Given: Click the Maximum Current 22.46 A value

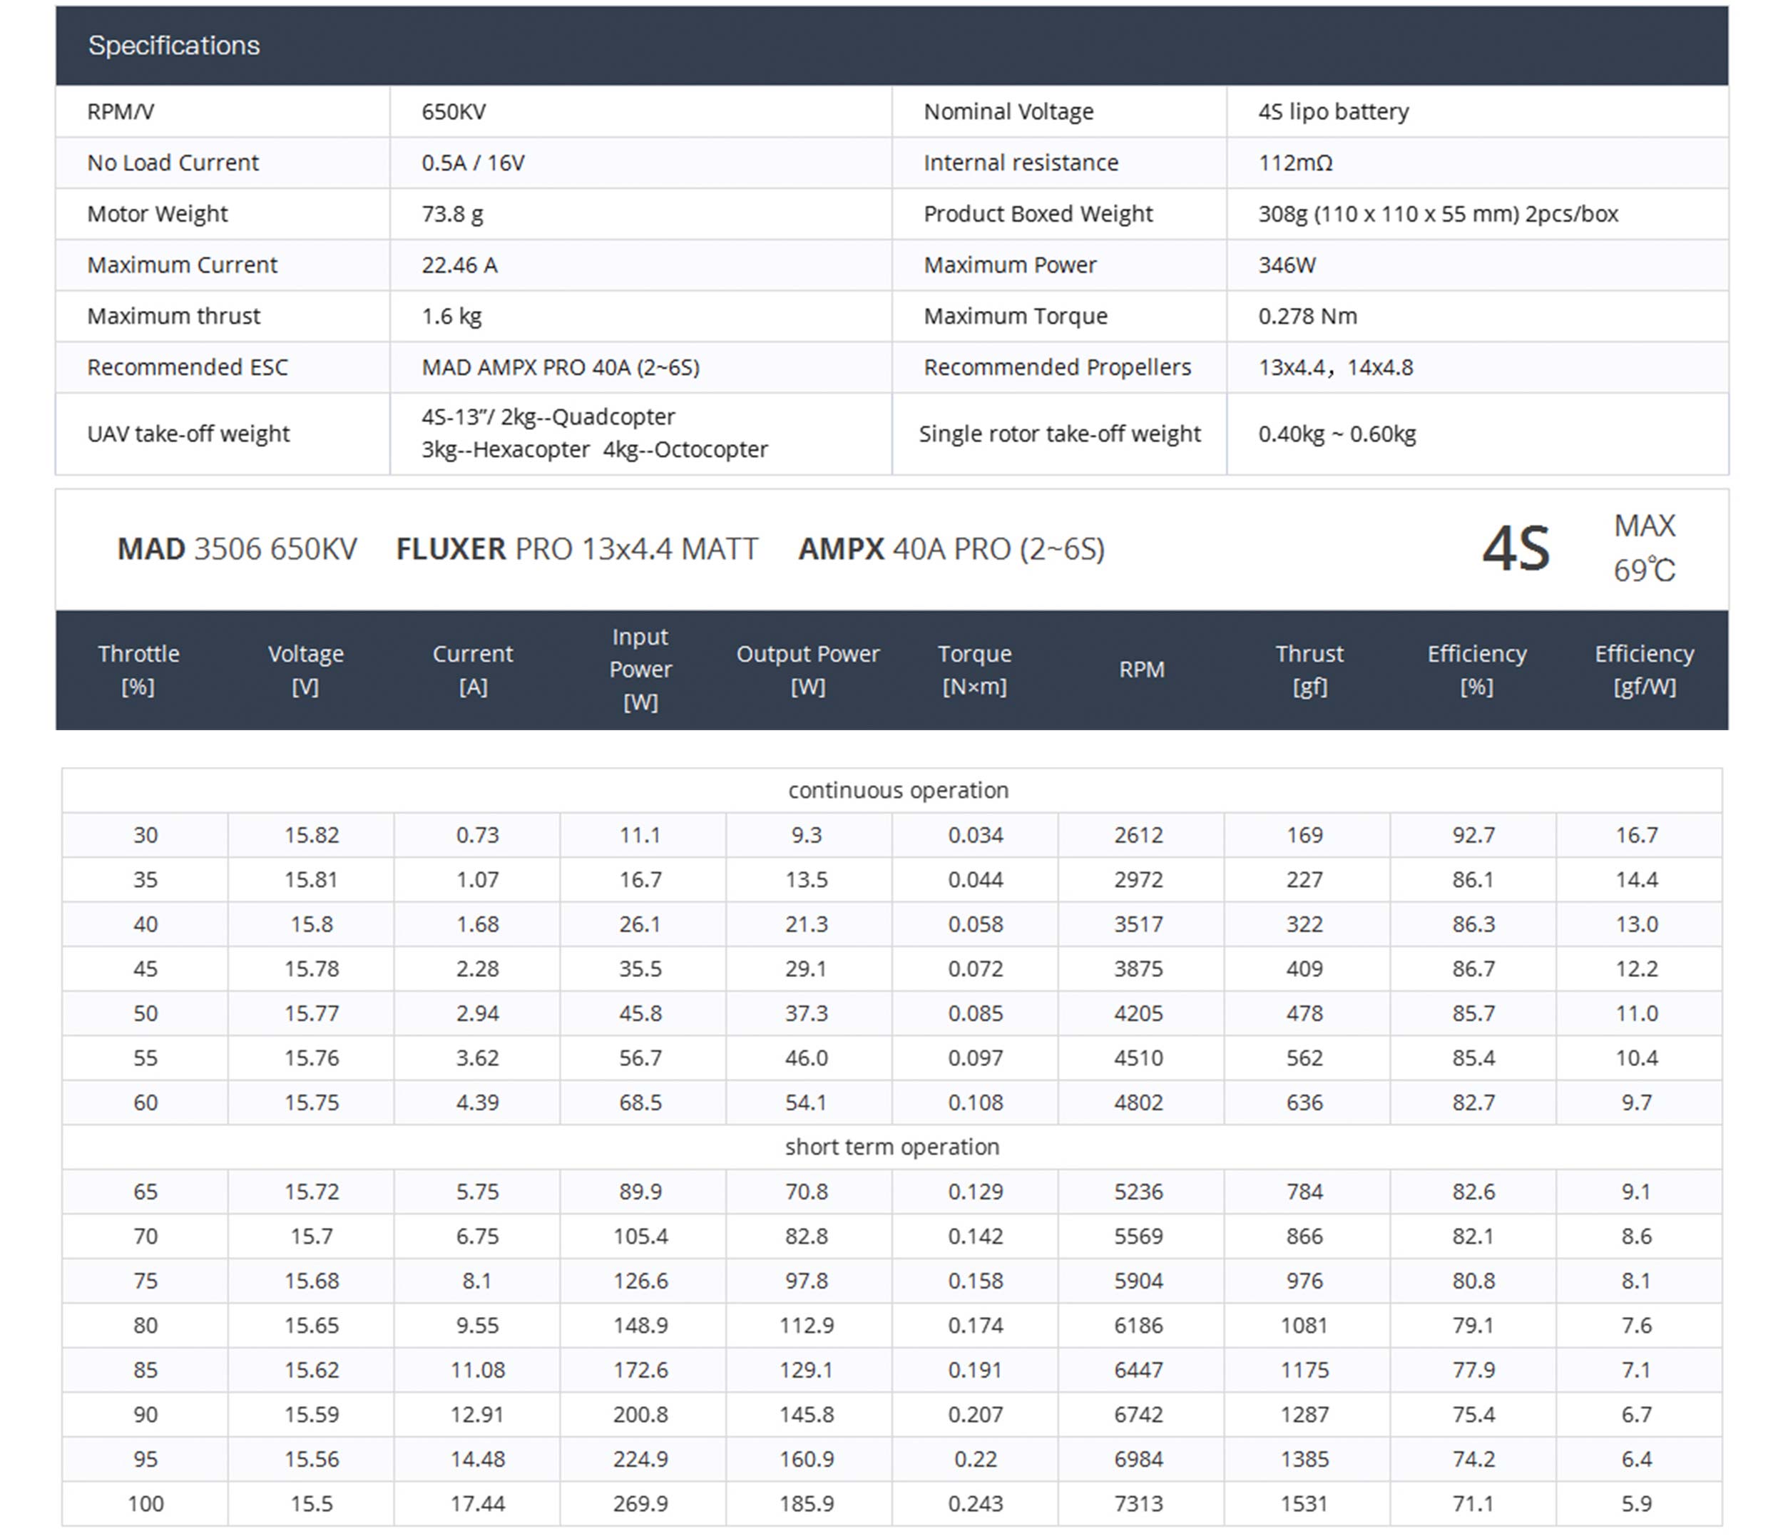Looking at the screenshot, I should [x=459, y=265].
